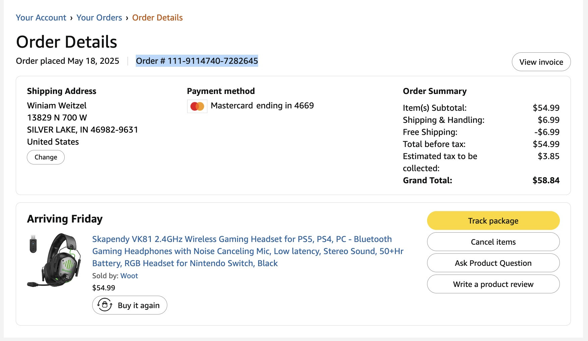
Task: Click the Buy it again cart icon
Action: [x=105, y=305]
